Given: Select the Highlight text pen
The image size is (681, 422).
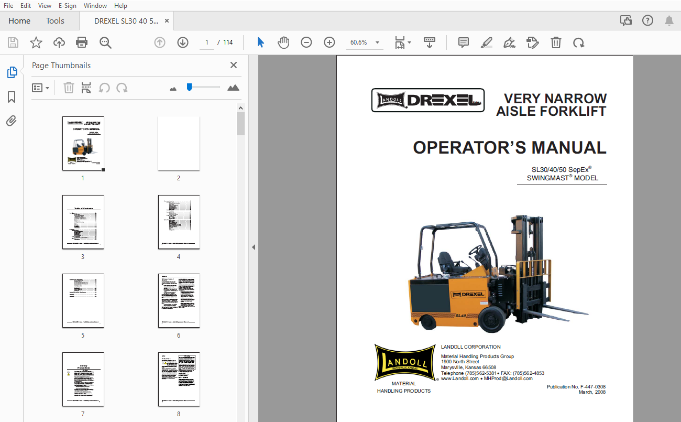Looking at the screenshot, I should click(x=487, y=42).
